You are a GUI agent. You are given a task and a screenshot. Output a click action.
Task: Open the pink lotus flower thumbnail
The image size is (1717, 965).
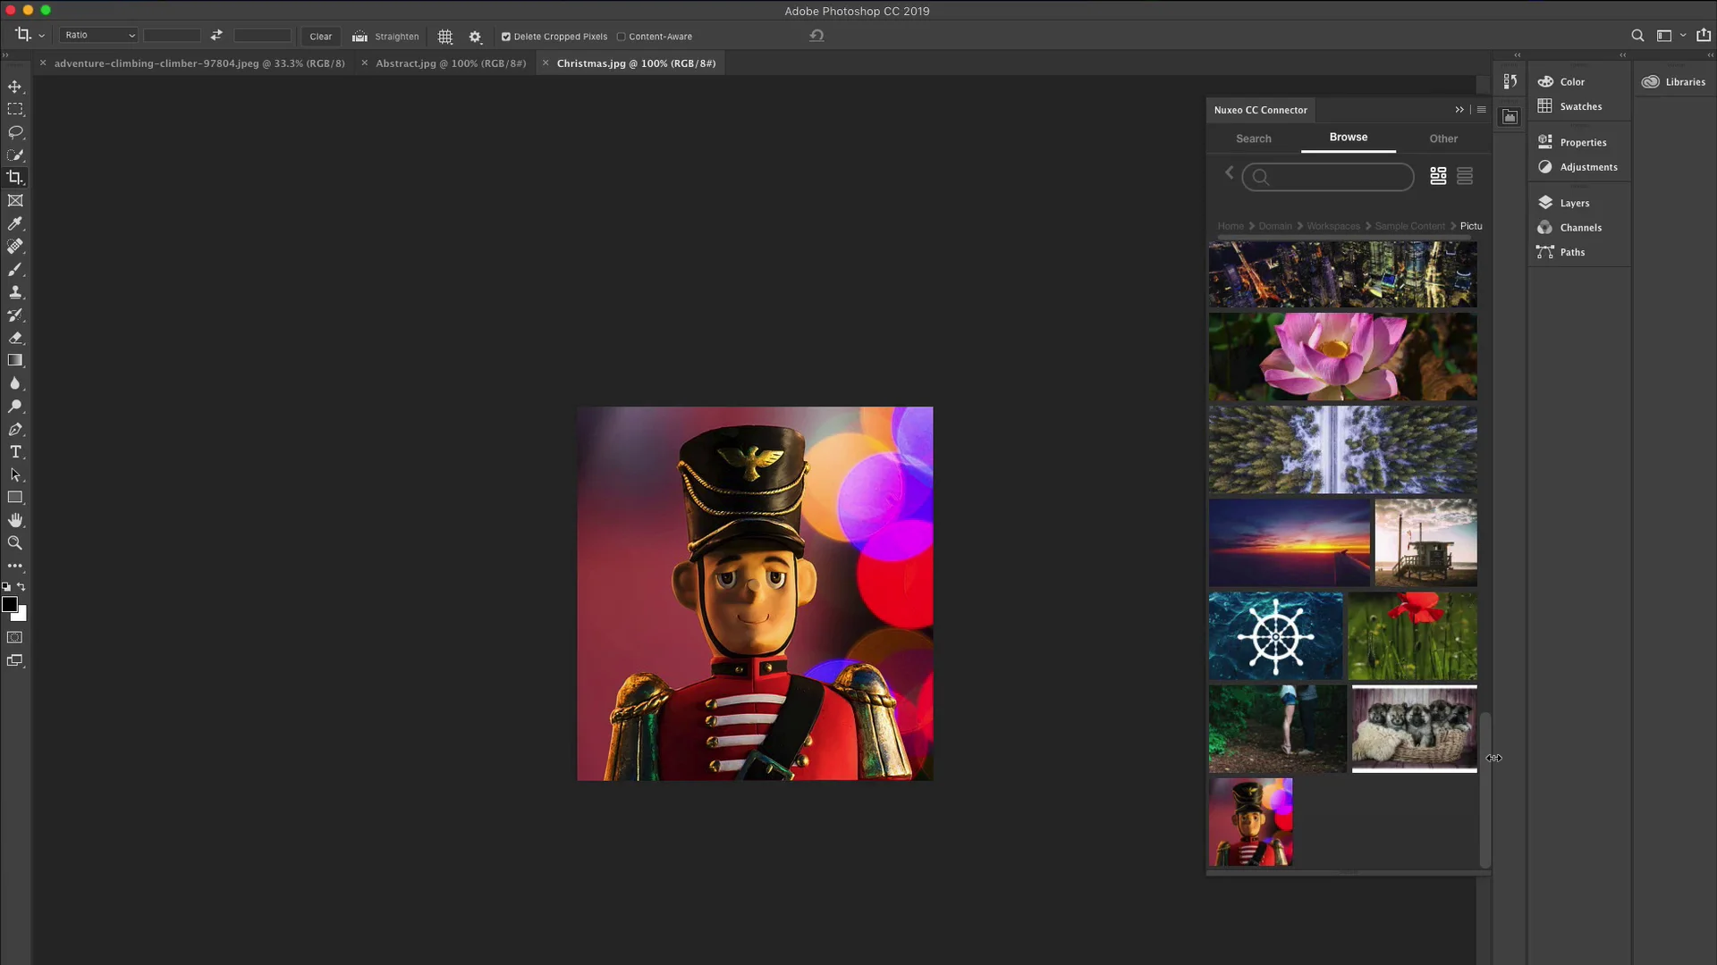pyautogui.click(x=1342, y=357)
